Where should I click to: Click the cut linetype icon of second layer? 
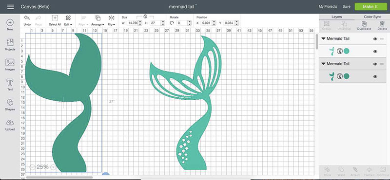pos(339,76)
